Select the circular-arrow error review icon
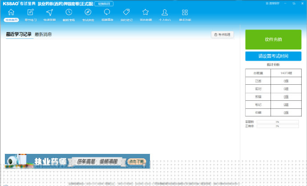 click(107, 12)
